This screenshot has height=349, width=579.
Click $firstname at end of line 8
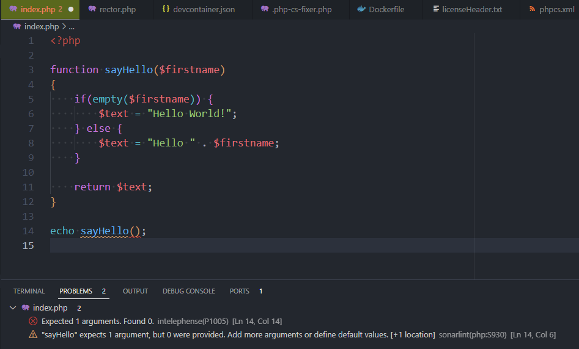tap(244, 143)
